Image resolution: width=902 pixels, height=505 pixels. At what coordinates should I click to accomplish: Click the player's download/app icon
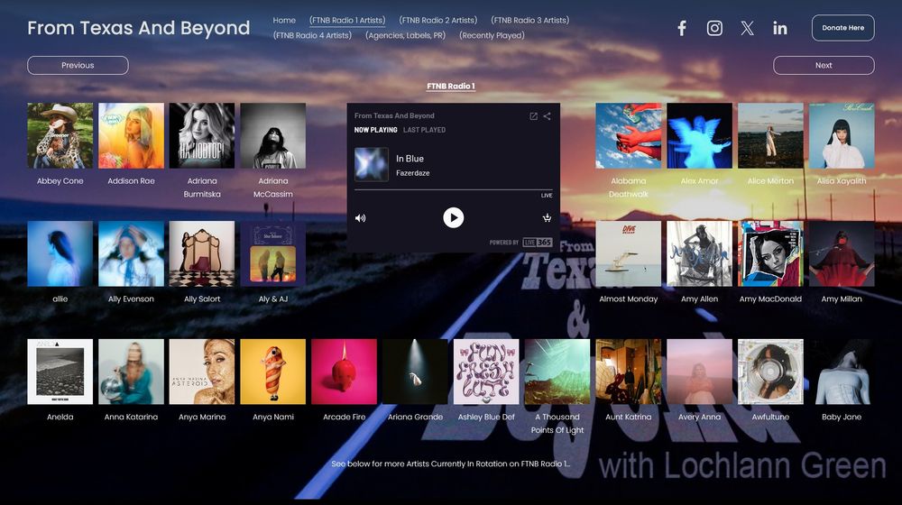click(x=547, y=217)
